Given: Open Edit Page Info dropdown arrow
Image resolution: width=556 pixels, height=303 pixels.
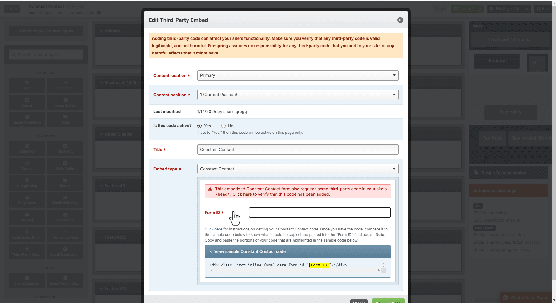Looking at the screenshot, I should 527,9.
